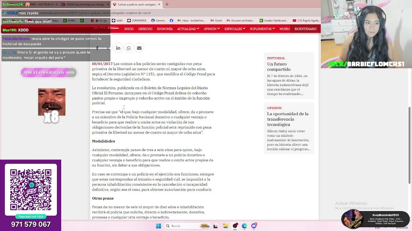Viewport: 412px width, 231px height.
Task: Click the Yape phone number 971 579 067
Action: pos(31,224)
